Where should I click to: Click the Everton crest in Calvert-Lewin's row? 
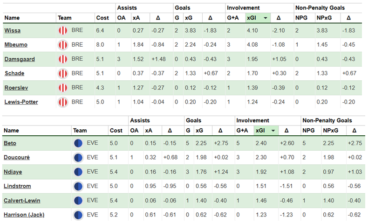[78, 200]
